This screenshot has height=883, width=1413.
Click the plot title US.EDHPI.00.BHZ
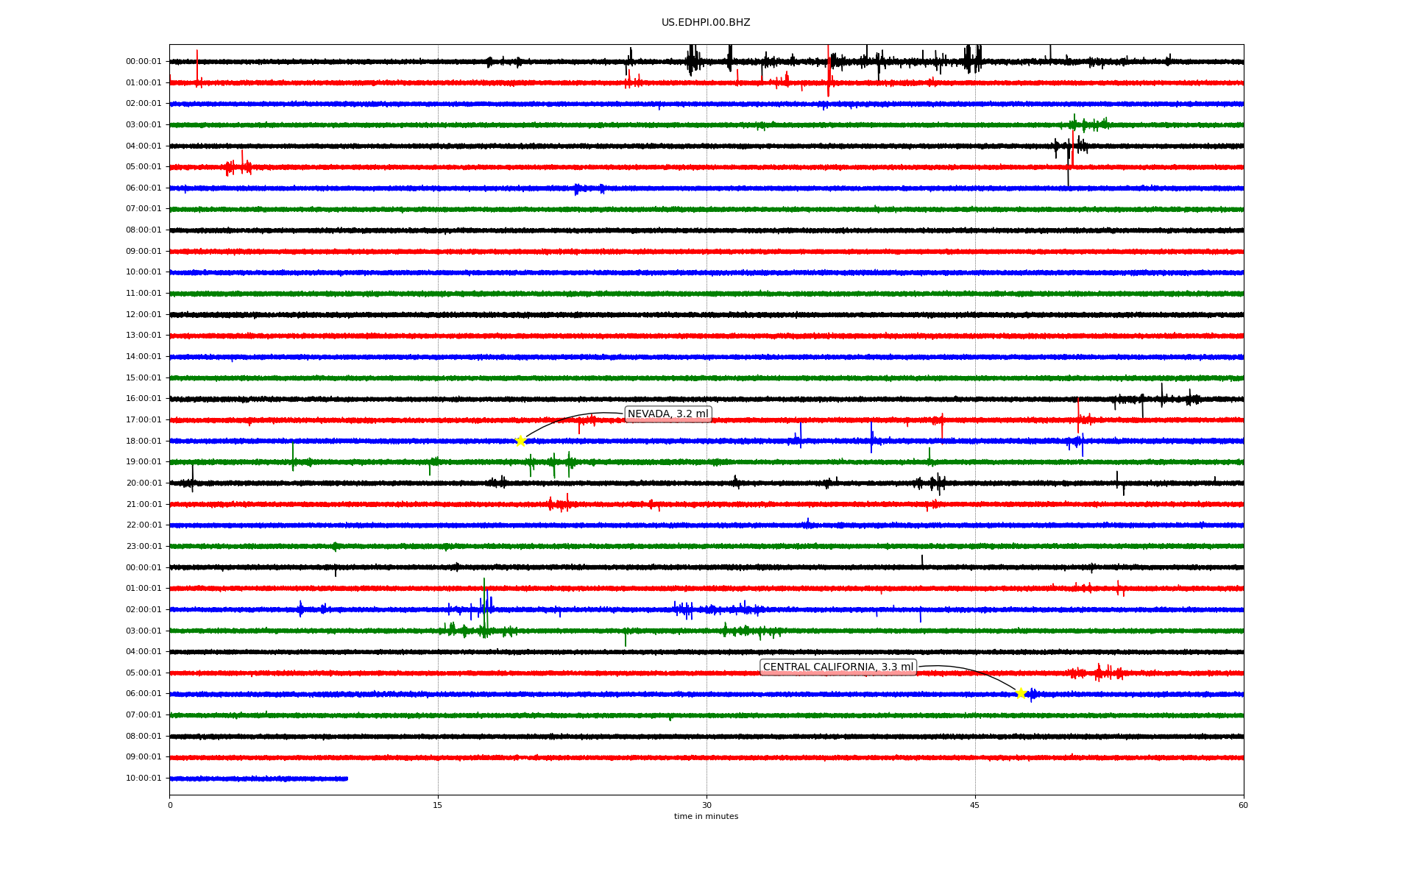[x=705, y=23]
